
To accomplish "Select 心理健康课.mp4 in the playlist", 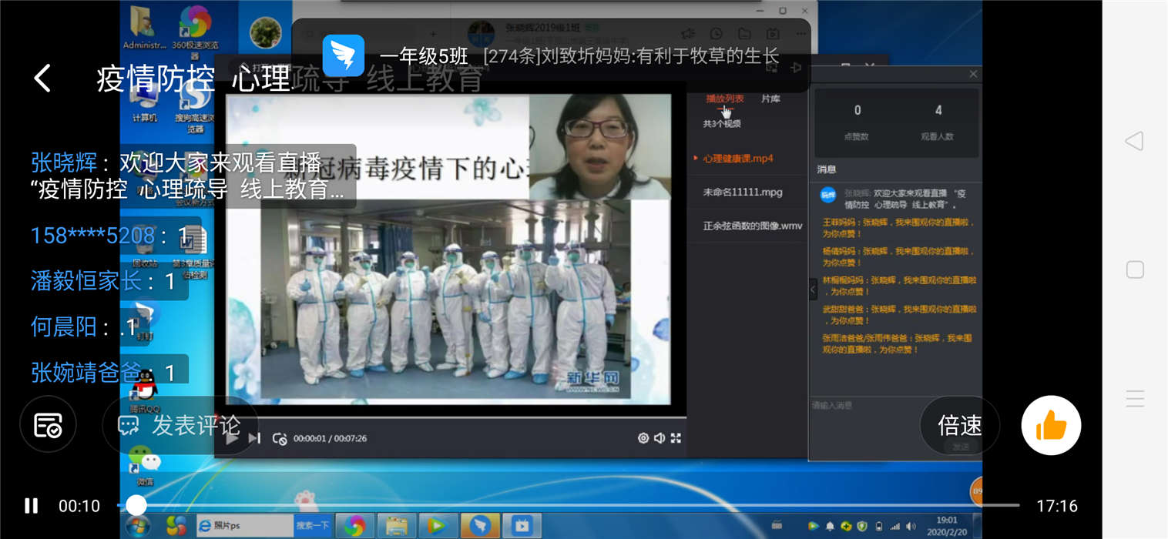I will (x=738, y=159).
